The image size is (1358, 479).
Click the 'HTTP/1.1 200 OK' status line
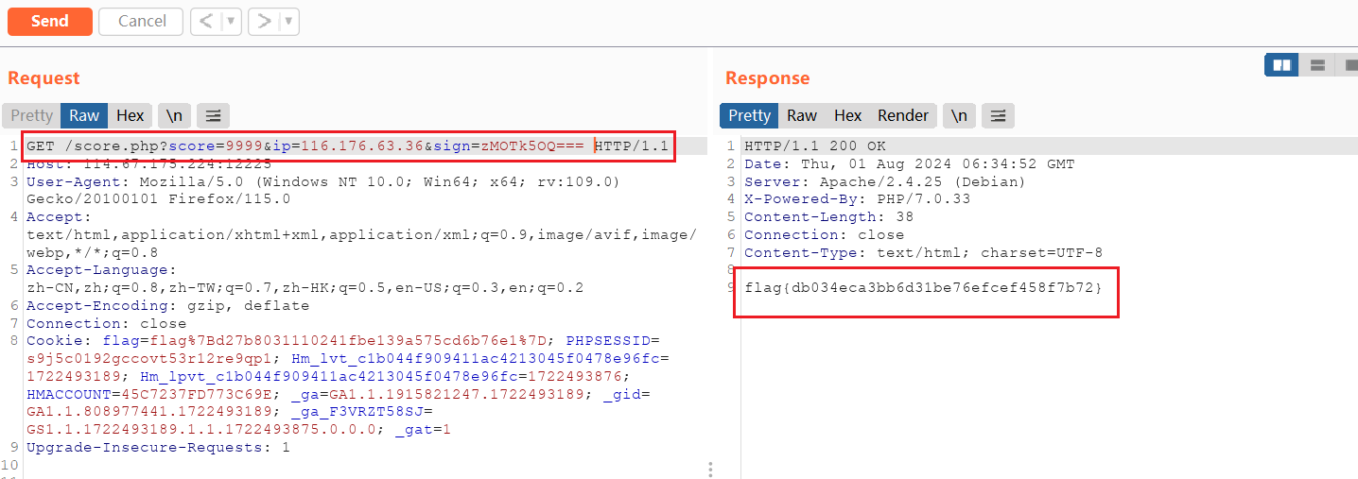click(x=815, y=145)
